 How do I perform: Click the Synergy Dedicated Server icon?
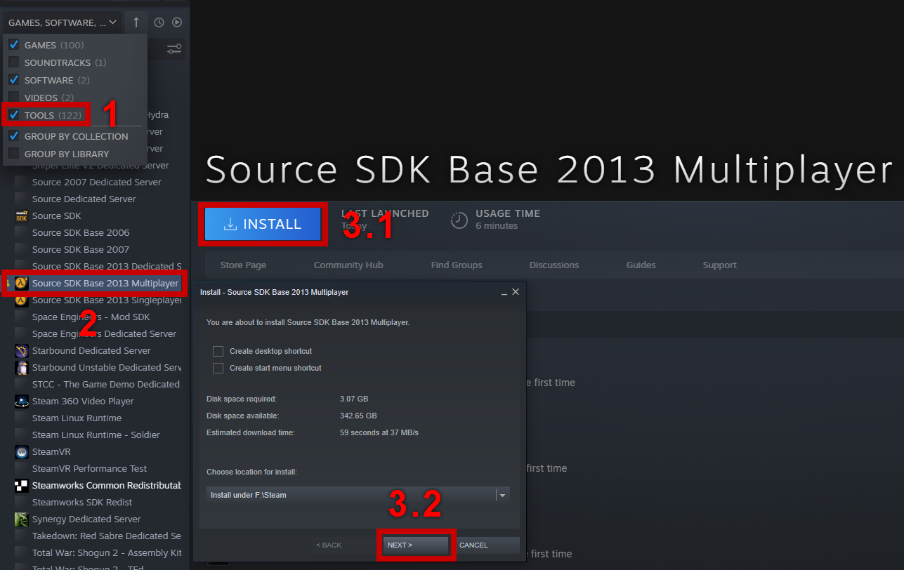pyautogui.click(x=21, y=519)
